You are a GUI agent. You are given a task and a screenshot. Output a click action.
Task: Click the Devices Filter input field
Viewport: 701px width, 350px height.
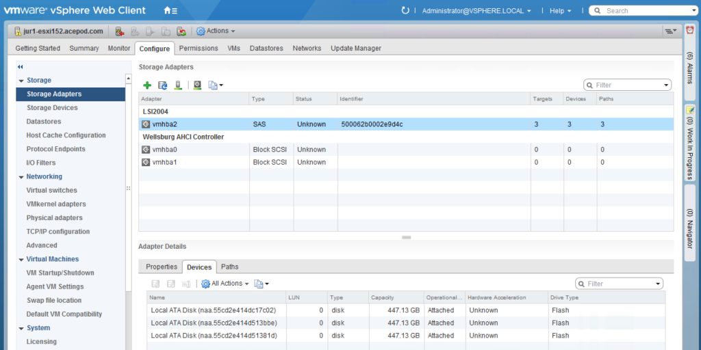(620, 284)
